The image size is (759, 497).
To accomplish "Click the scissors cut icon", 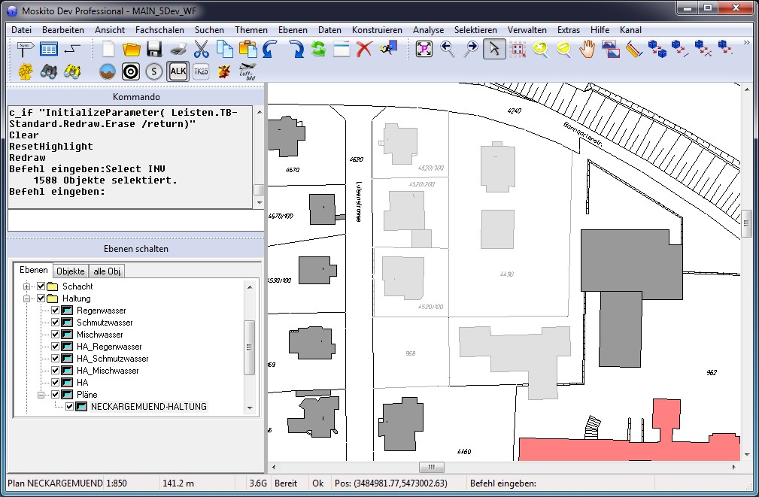I will 201,50.
